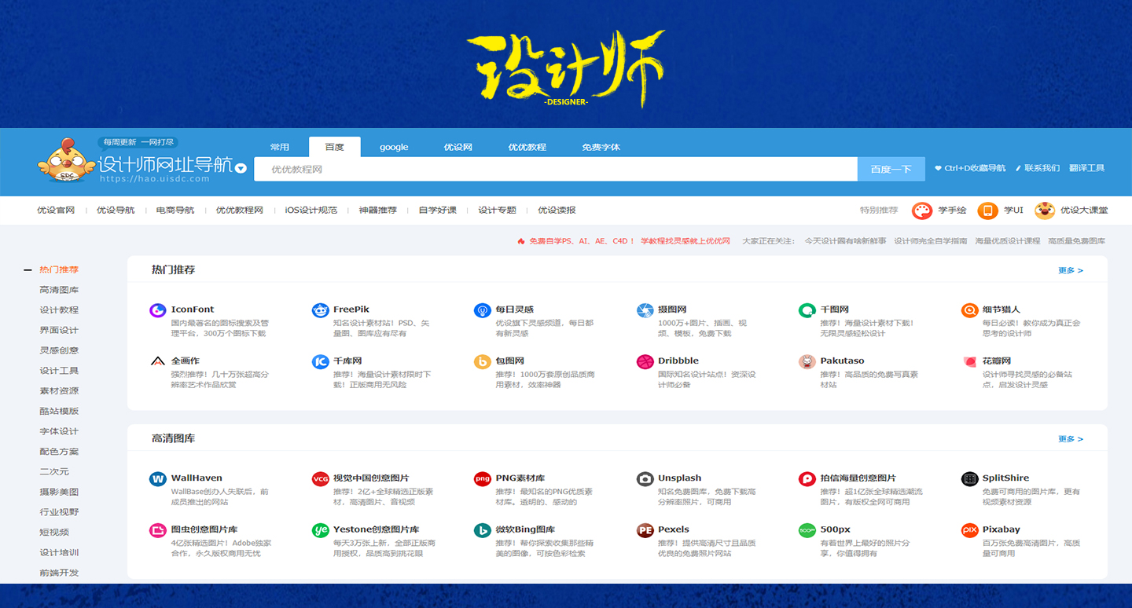
Task: Click 设计师完全自学指南 trending link
Action: 931,241
